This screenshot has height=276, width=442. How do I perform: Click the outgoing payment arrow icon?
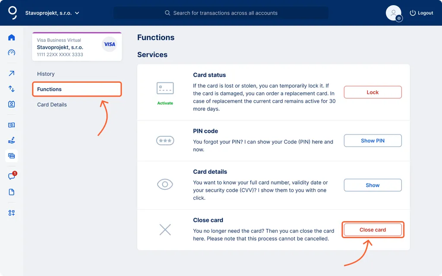click(12, 74)
